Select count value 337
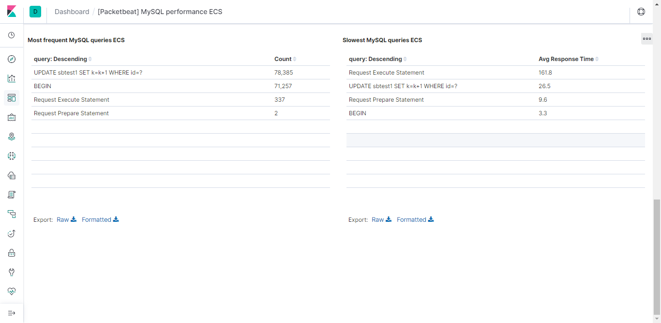661x323 pixels. pos(280,100)
